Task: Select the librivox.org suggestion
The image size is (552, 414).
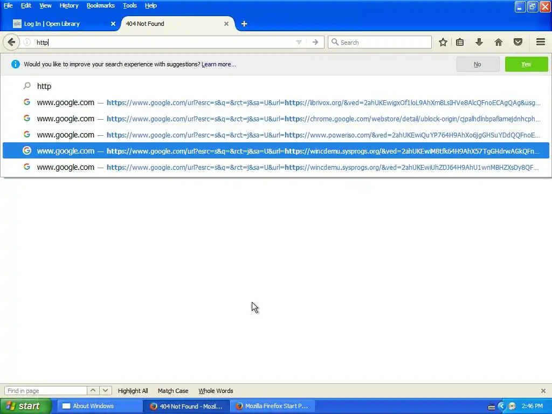Action: click(x=276, y=102)
